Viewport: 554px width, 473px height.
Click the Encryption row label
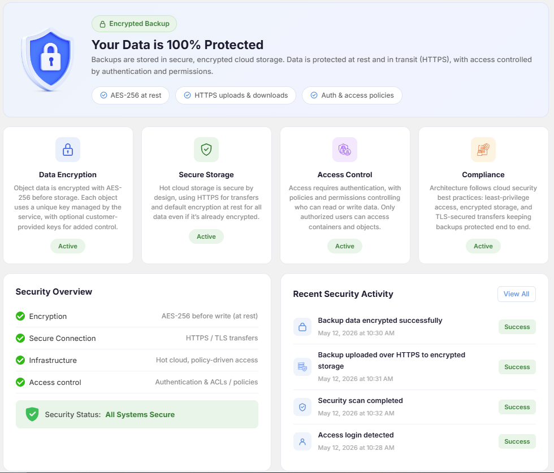[47, 317]
